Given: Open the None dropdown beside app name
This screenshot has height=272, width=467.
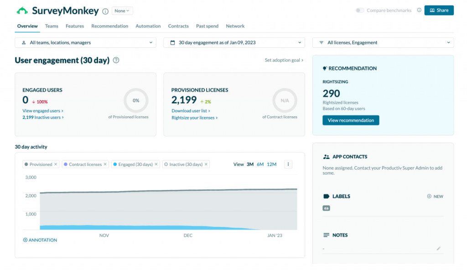Looking at the screenshot, I should click(x=122, y=10).
